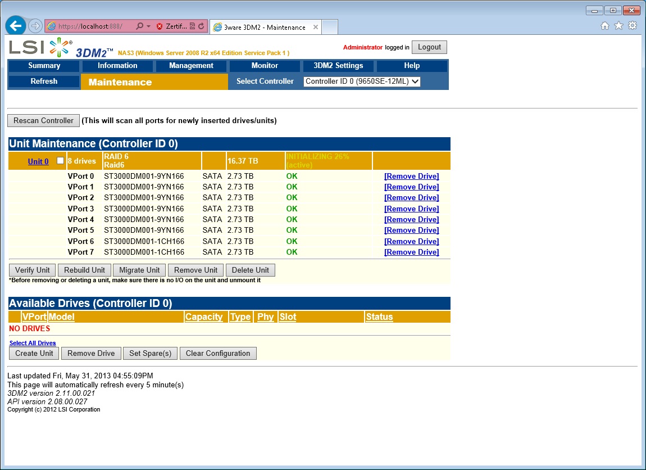Viewport: 646px width, 470px height.
Task: Sort available drives by Slot column
Action: pyautogui.click(x=288, y=317)
